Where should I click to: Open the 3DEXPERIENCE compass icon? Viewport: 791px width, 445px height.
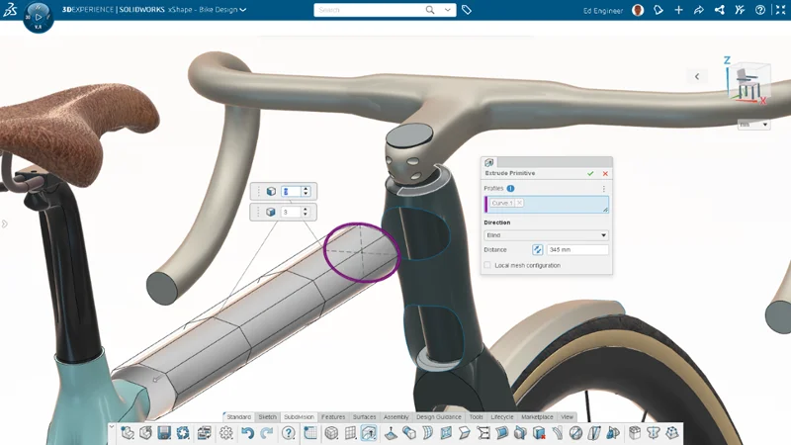tap(38, 17)
